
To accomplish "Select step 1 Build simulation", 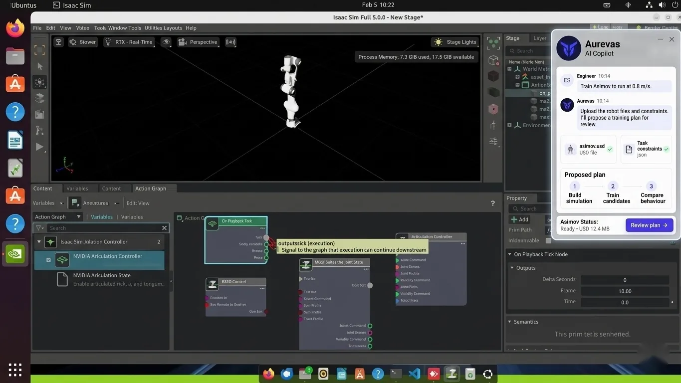I will tap(579, 193).
